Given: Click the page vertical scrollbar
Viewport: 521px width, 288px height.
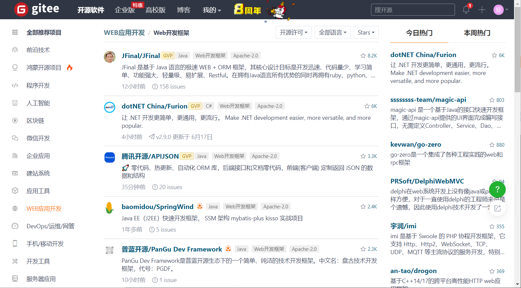Looking at the screenshot, I should pyautogui.click(x=517, y=50).
